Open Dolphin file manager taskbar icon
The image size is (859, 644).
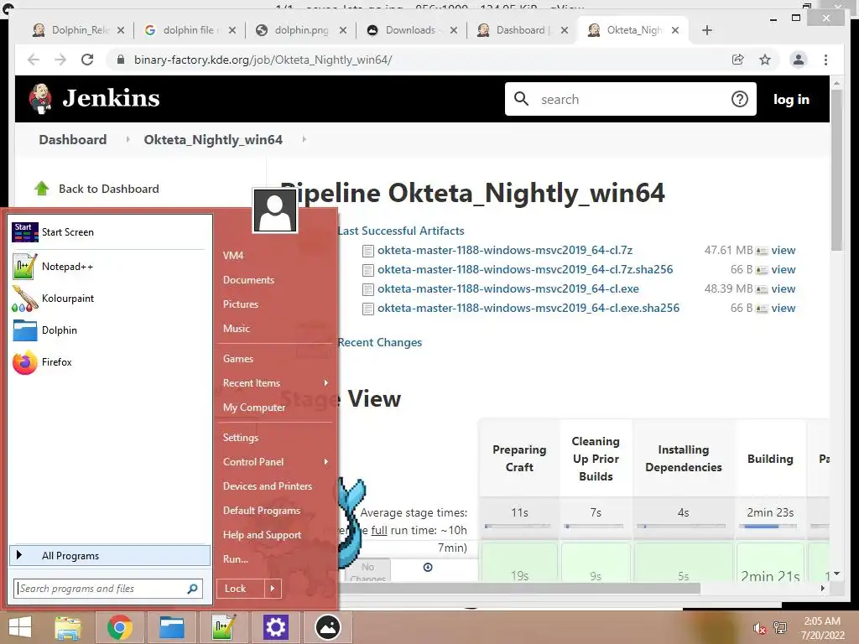171,627
